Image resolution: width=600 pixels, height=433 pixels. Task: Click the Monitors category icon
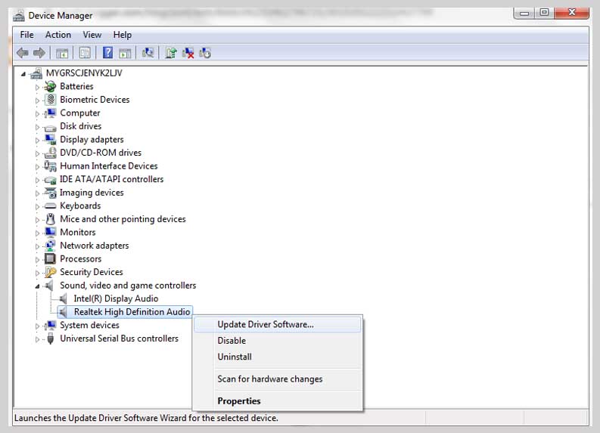point(50,232)
